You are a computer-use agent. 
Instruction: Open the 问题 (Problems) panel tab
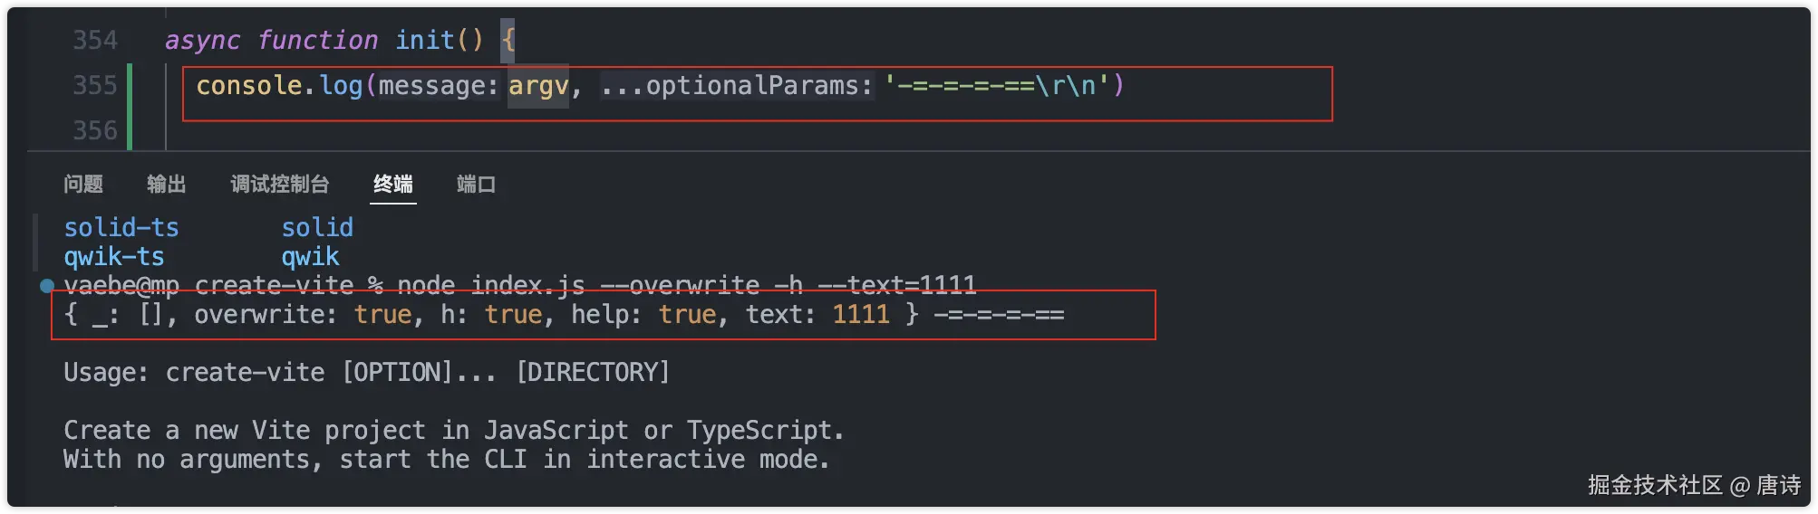[83, 185]
